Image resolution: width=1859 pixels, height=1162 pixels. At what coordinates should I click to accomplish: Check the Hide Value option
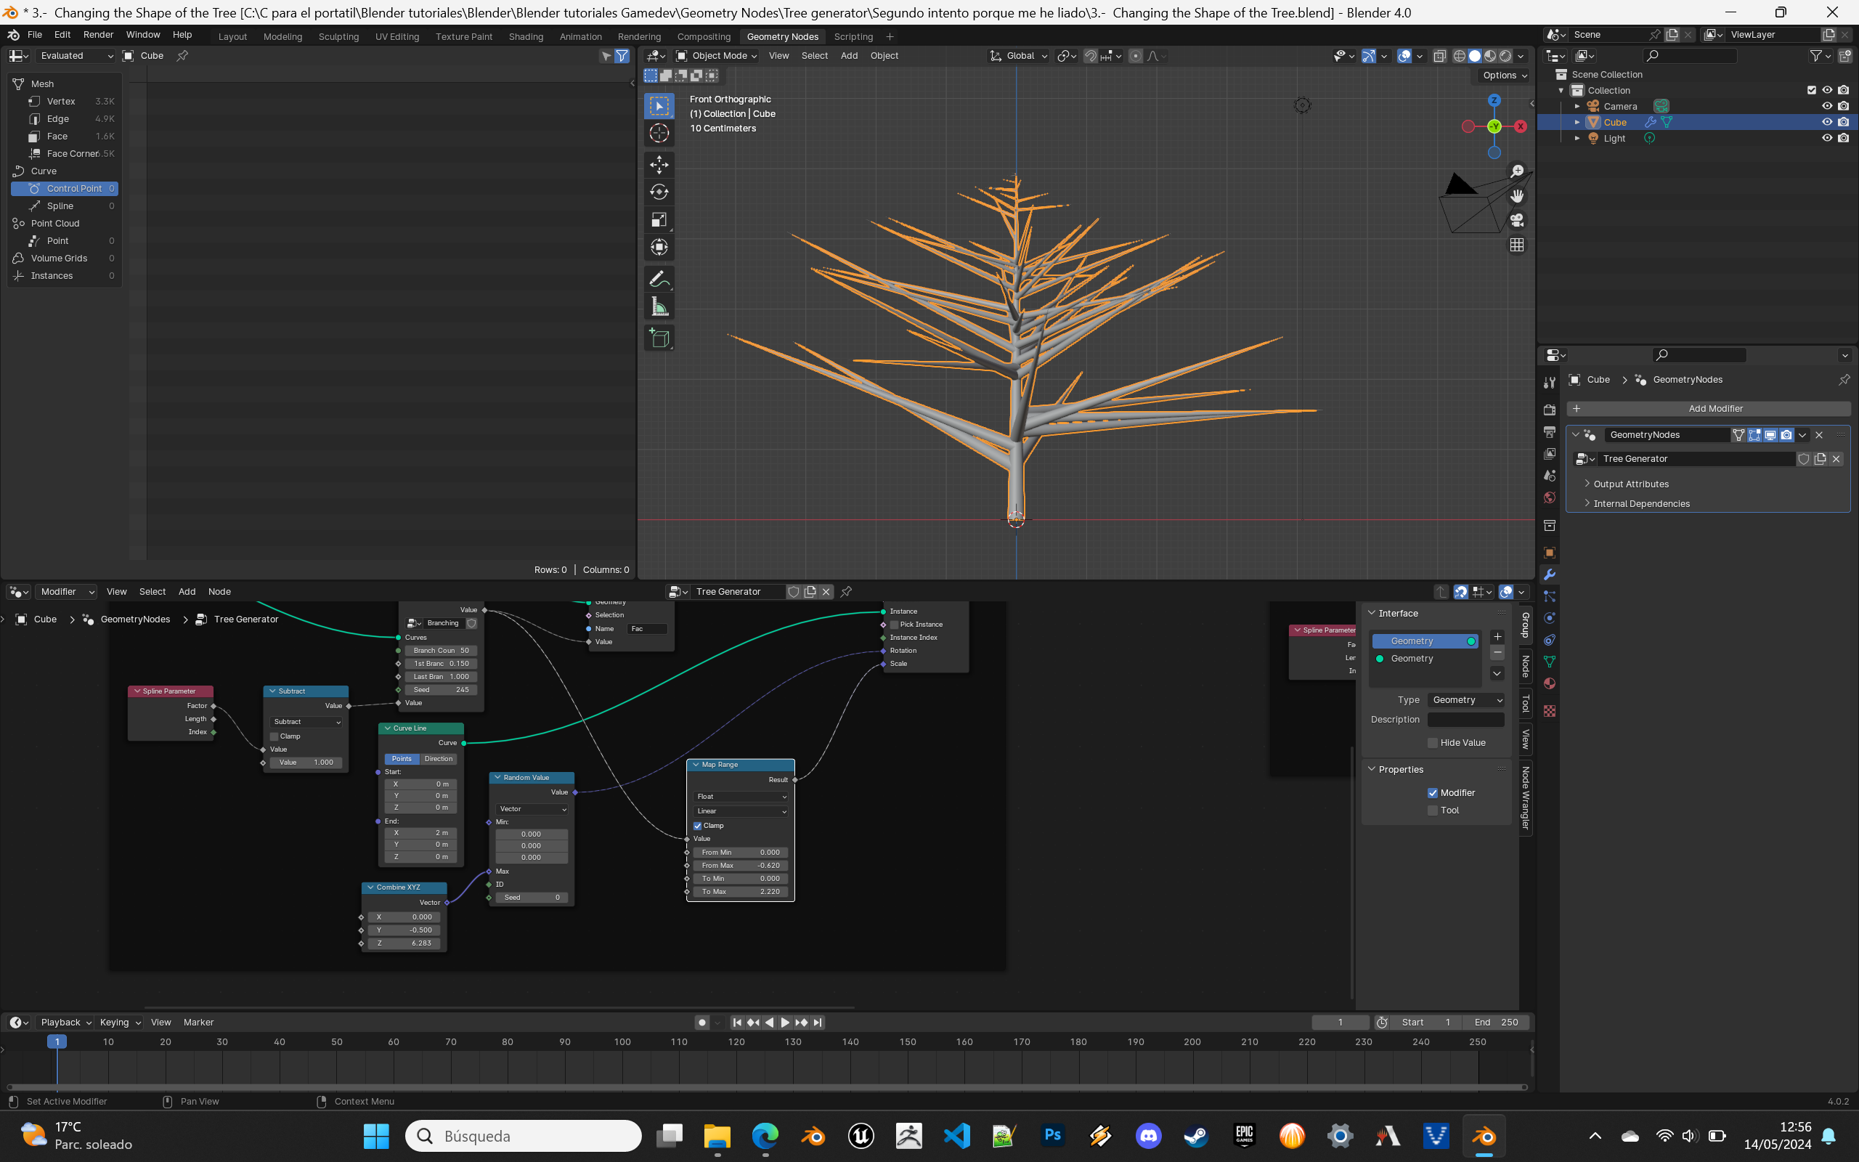pyautogui.click(x=1433, y=742)
